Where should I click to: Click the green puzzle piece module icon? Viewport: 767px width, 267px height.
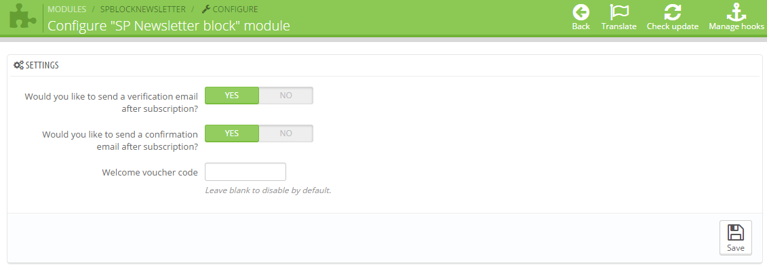[x=22, y=17]
